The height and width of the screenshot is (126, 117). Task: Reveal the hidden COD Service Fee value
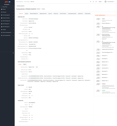(32, 96)
